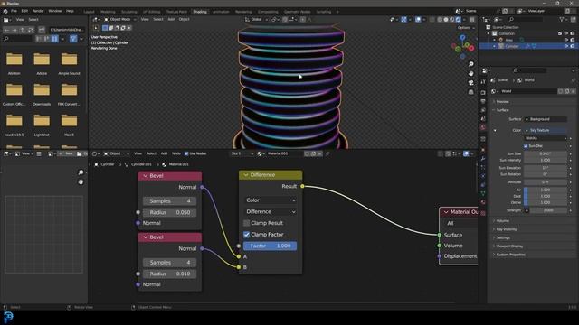
Task: Open the File menu
Action: tap(14, 11)
